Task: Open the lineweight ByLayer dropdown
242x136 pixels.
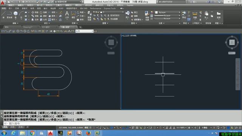Action: (168, 15)
